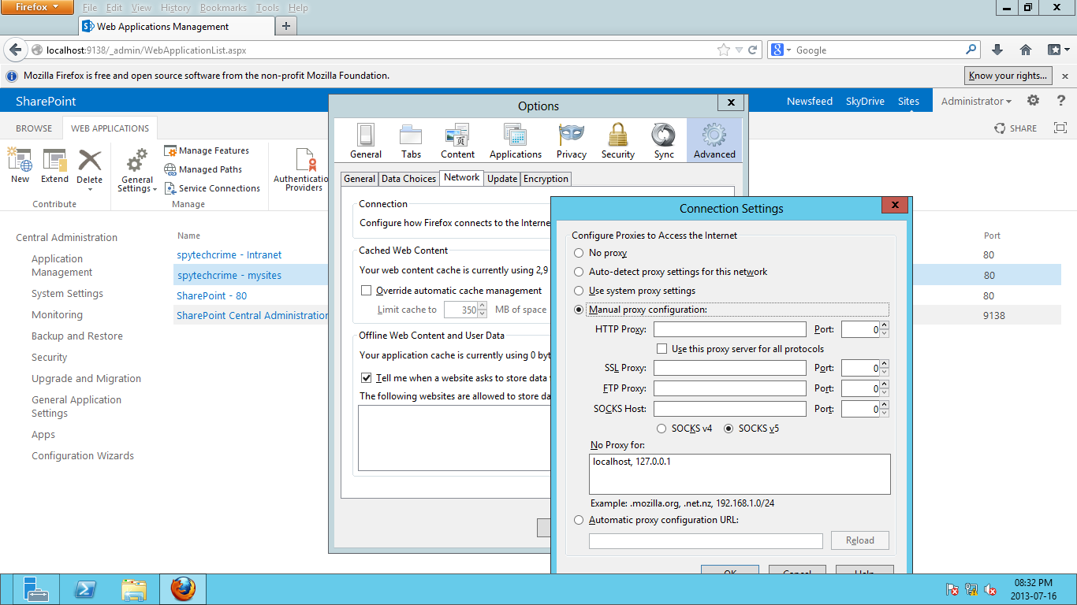Select the SOCKS v5 radio button
The image size is (1077, 605).
click(x=729, y=429)
